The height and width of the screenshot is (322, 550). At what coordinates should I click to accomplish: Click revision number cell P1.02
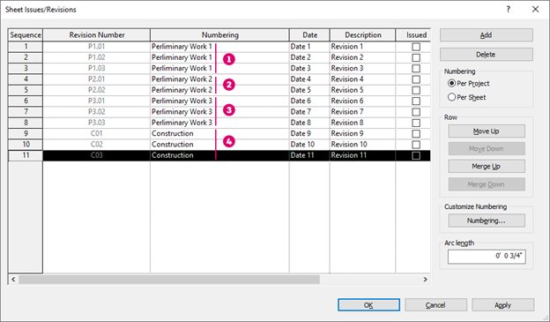[x=97, y=57]
